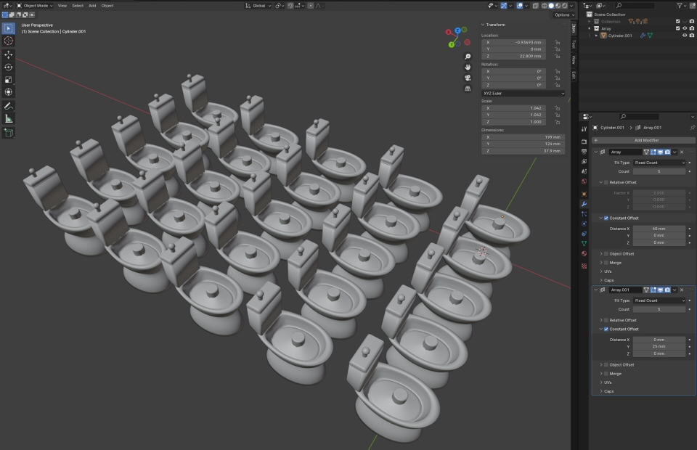Screen dimensions: 697x450
Task: Hide Cylinder.001 using its eye icon
Action: (684, 35)
